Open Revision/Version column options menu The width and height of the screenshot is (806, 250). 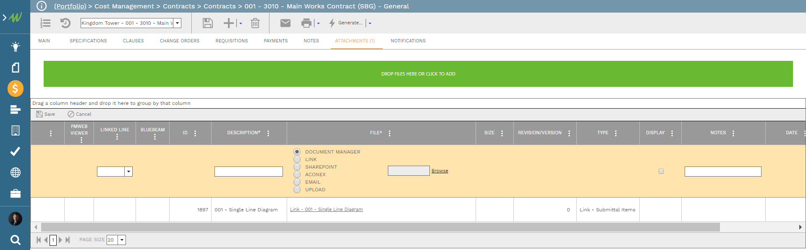[569, 133]
